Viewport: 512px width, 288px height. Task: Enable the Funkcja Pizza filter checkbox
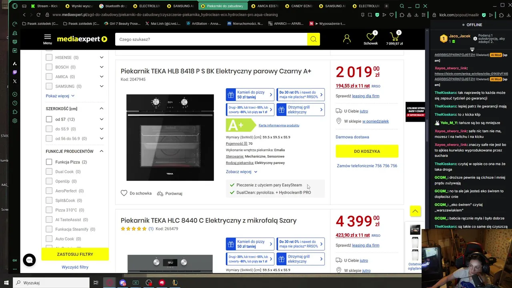point(49,162)
